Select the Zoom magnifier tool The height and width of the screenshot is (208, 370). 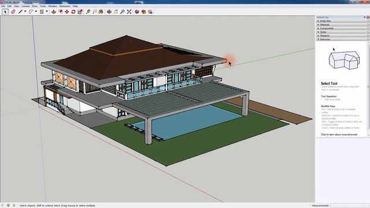point(122,12)
